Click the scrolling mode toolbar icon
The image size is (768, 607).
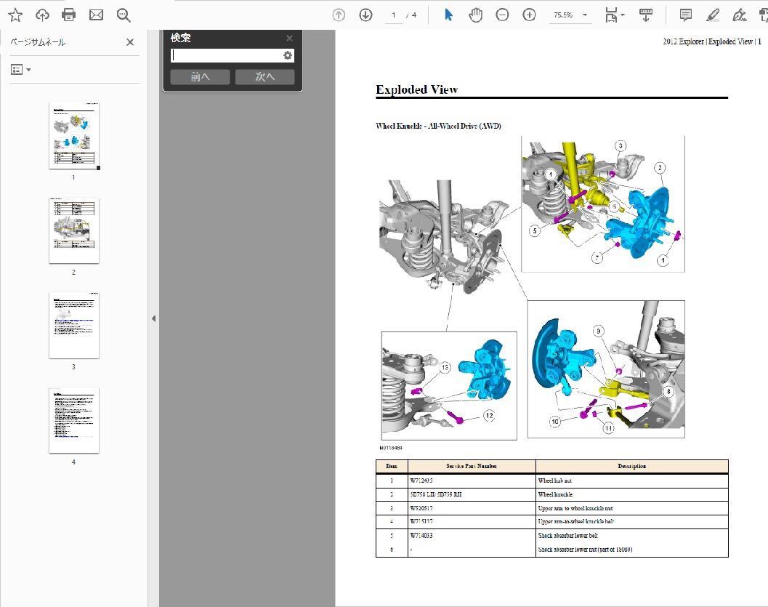pos(646,15)
